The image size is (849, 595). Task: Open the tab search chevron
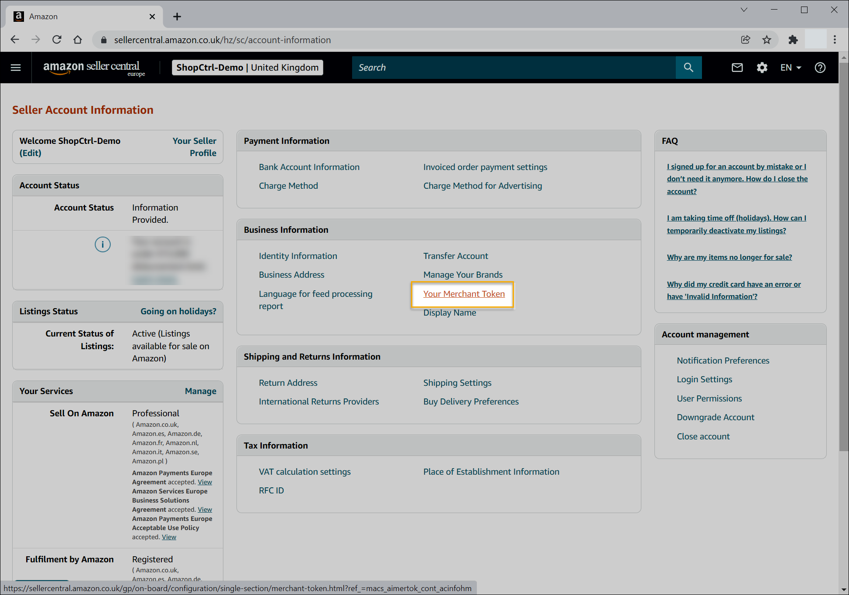(744, 10)
